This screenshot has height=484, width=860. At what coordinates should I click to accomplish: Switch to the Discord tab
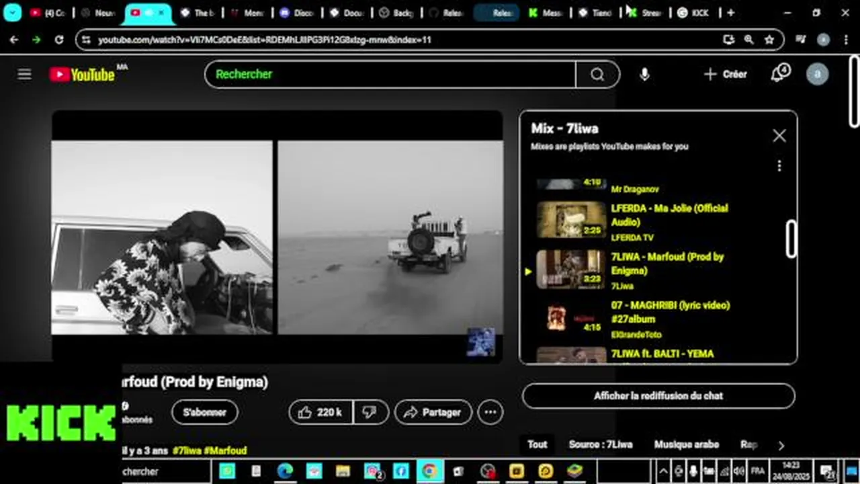coord(297,12)
